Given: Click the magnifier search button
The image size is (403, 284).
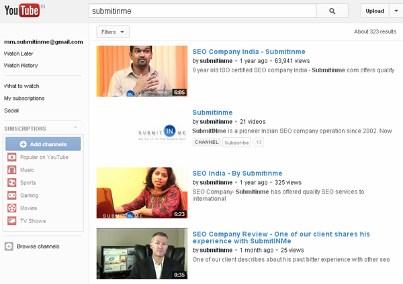Looking at the screenshot, I should pos(332,11).
